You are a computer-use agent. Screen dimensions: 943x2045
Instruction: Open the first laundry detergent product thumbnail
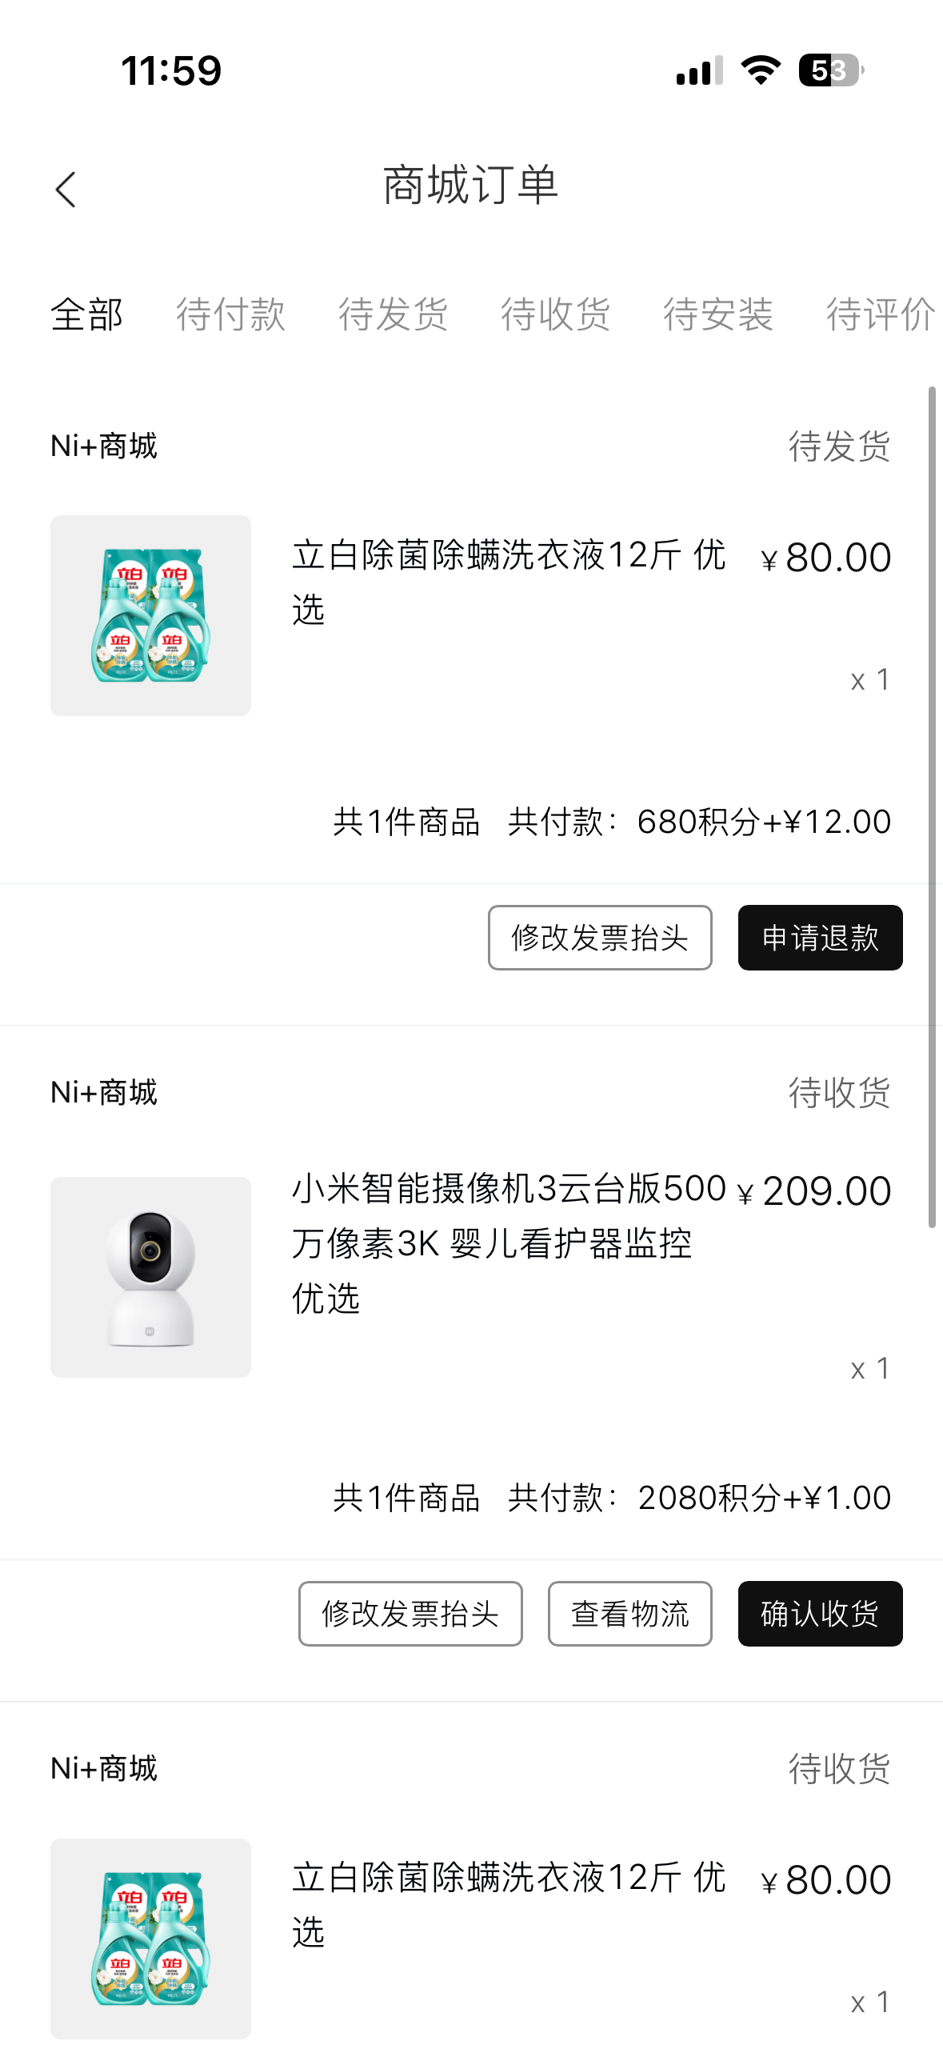pyautogui.click(x=150, y=615)
